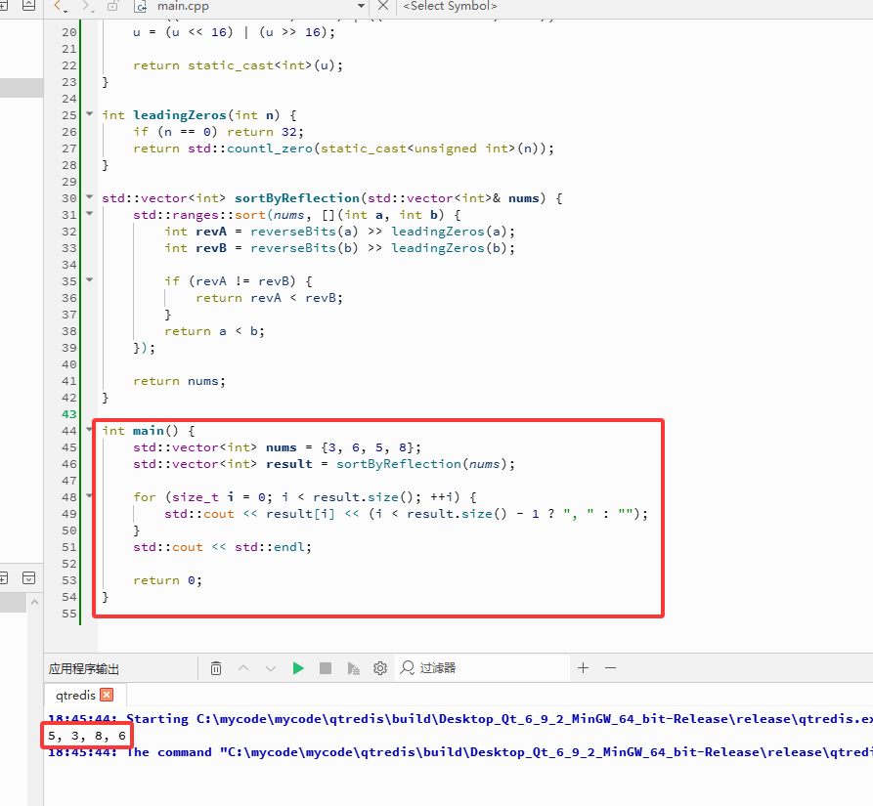Close the main.cpp document with X
Screen dimensions: 873x806
pos(383,6)
